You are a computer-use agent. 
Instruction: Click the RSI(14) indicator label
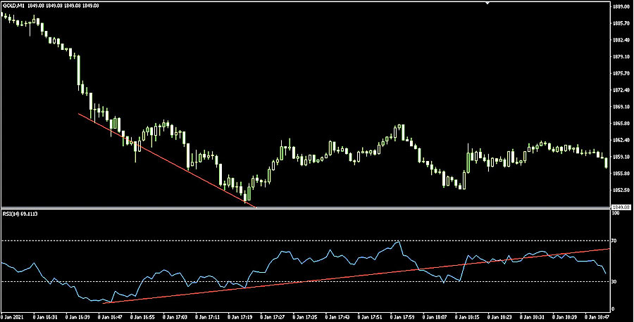(20, 212)
